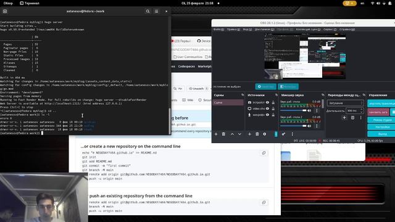The width and height of the screenshot is (395, 222).
Task: Open options dots for Звук раб. стола
Action: [317, 110]
